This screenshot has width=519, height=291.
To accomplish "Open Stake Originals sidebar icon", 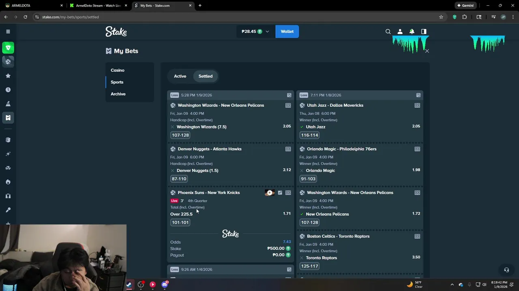I will [x=8, y=140].
